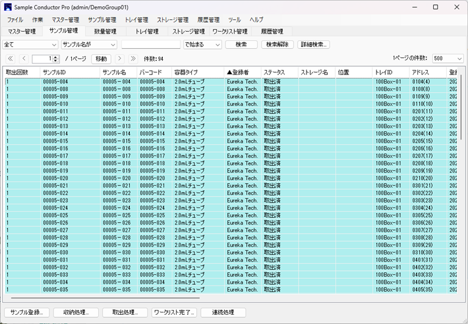Jump to the last page of results
Viewport: 468px width, 324px height.
[x=133, y=59]
